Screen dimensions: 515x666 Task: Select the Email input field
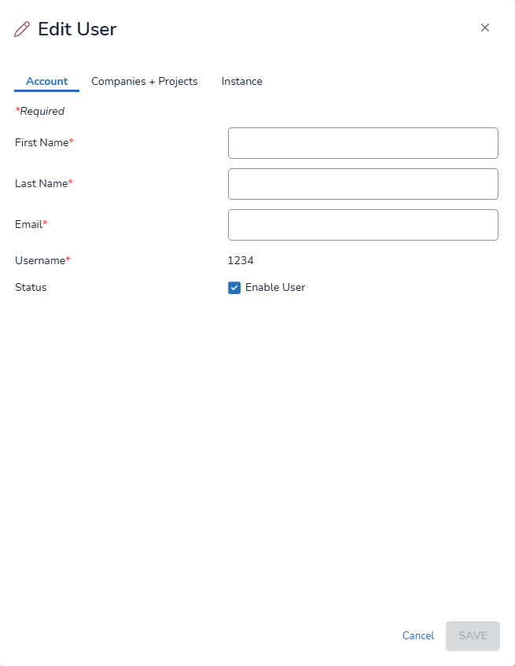tap(362, 225)
